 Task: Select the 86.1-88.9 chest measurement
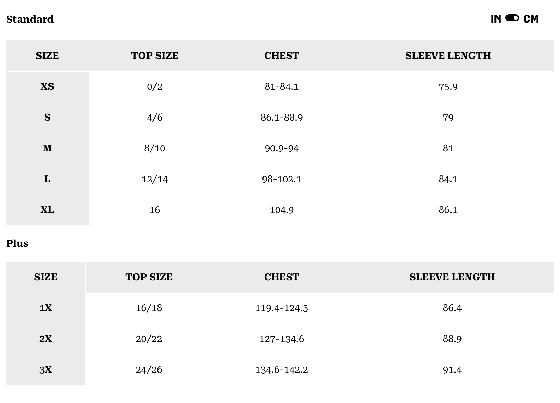click(x=281, y=118)
